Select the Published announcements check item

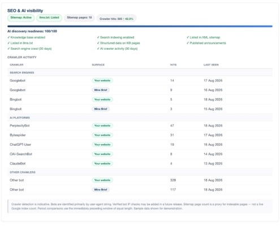(x=206, y=43)
